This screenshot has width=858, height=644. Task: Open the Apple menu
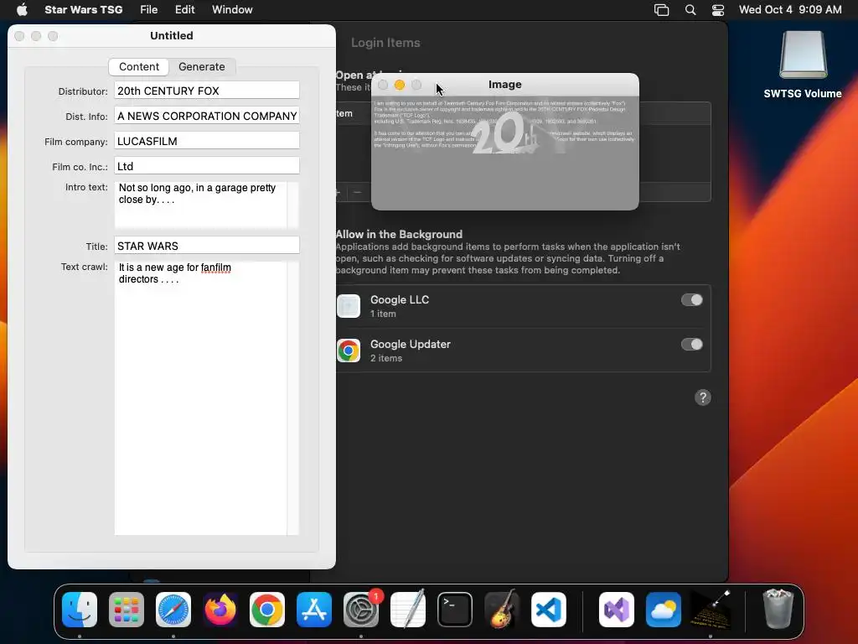click(x=22, y=9)
